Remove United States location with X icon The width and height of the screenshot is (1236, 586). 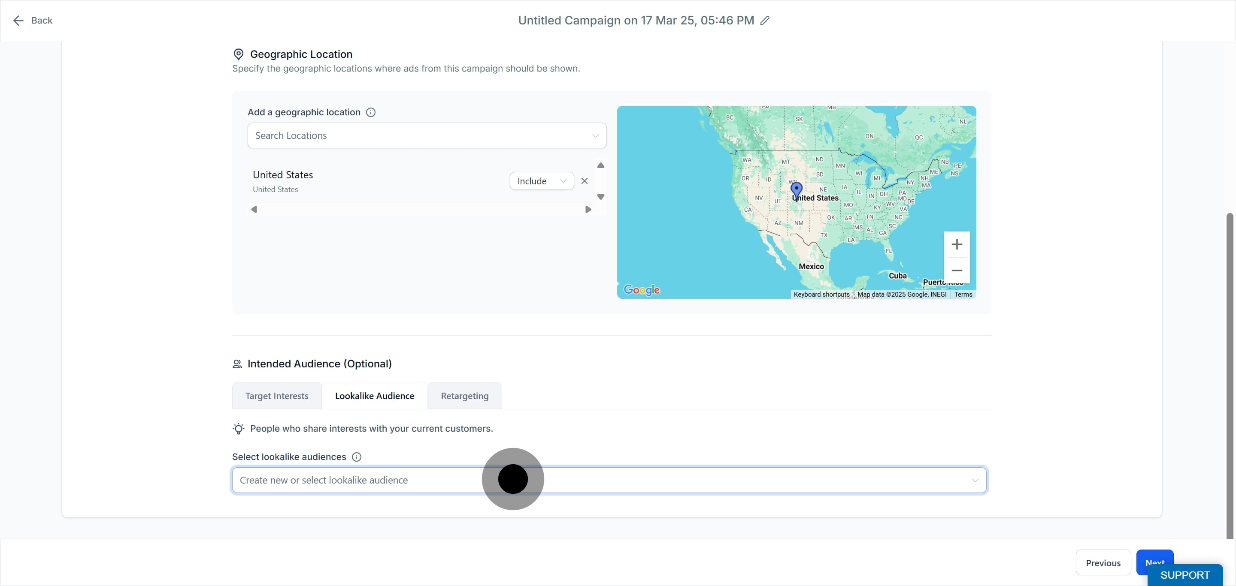(585, 181)
